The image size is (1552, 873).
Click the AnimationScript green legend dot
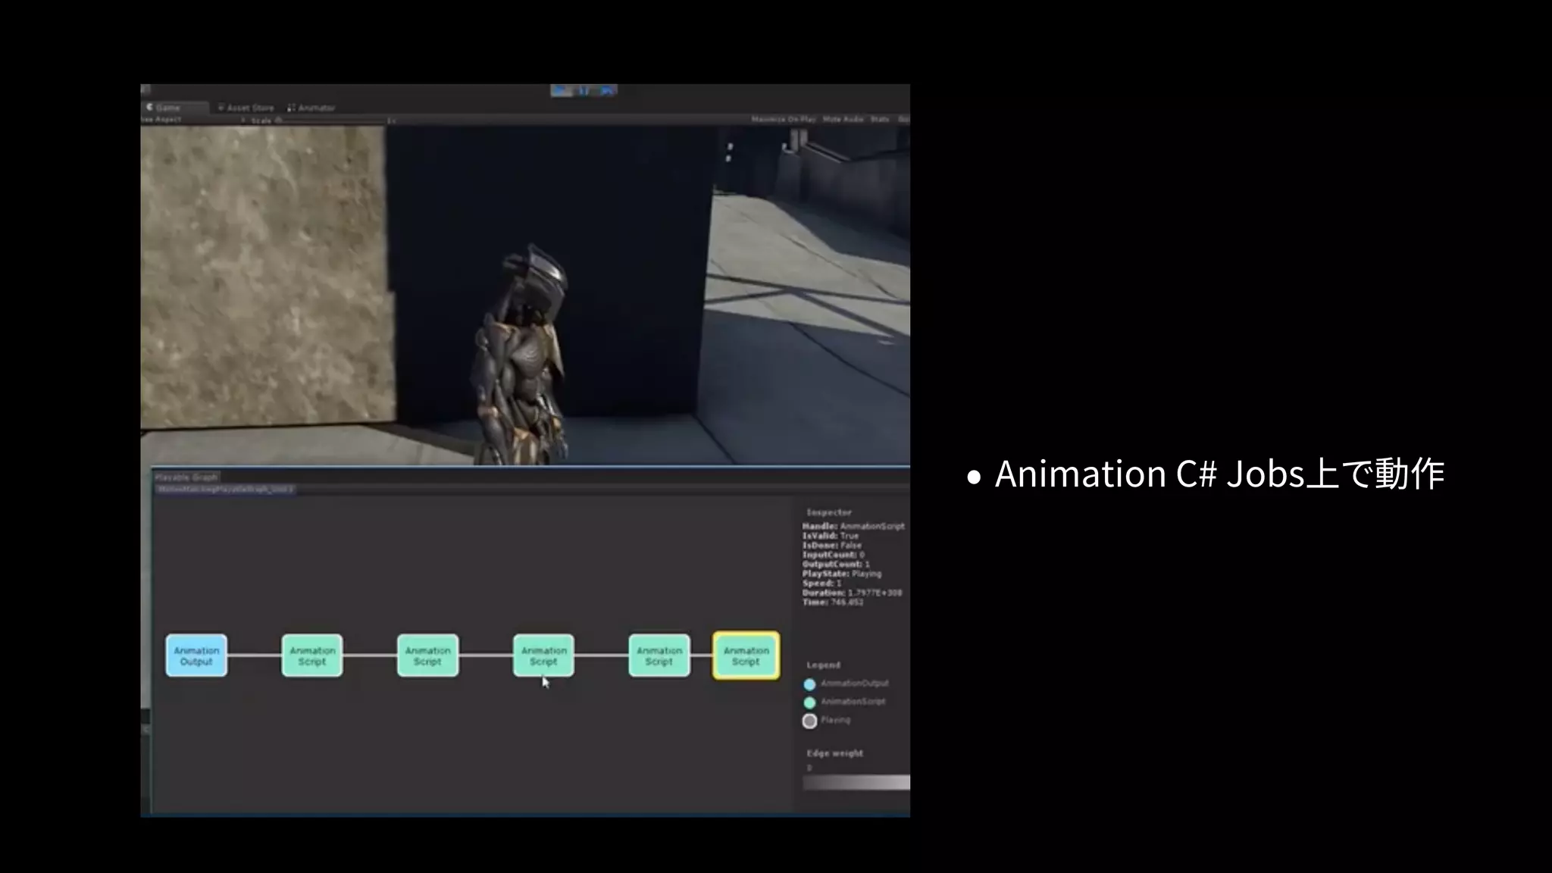coord(809,702)
